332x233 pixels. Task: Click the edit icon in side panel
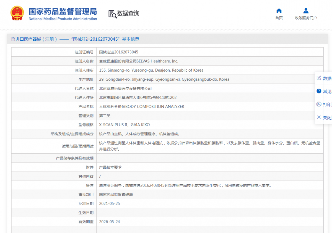click(x=319, y=78)
